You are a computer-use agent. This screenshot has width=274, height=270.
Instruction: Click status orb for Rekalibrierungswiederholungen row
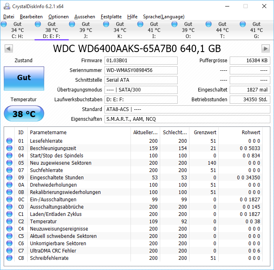tap(9, 192)
